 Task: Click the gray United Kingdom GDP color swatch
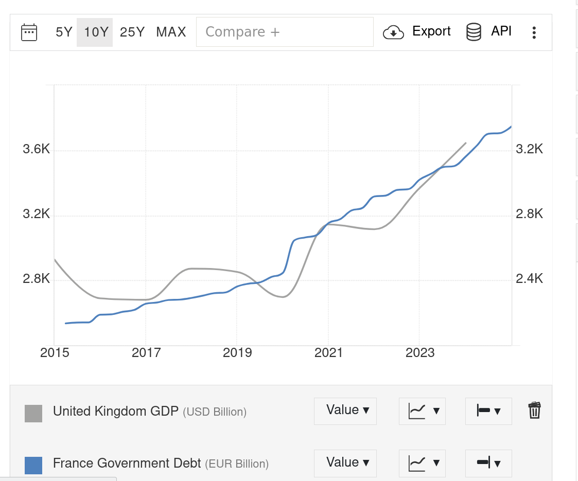pos(33,414)
